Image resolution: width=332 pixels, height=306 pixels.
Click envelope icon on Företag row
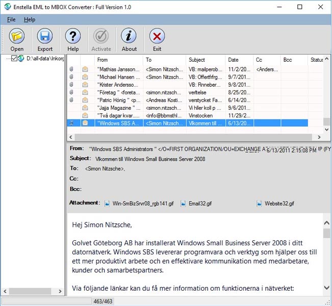click(x=85, y=92)
